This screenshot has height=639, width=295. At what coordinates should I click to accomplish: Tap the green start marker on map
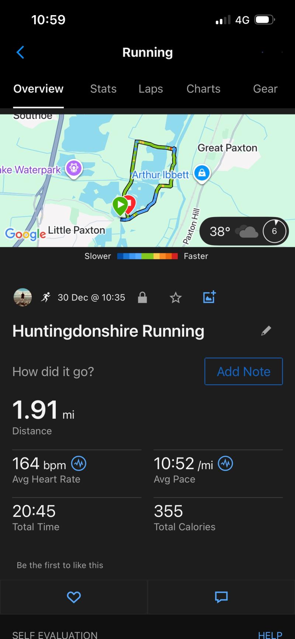[120, 205]
